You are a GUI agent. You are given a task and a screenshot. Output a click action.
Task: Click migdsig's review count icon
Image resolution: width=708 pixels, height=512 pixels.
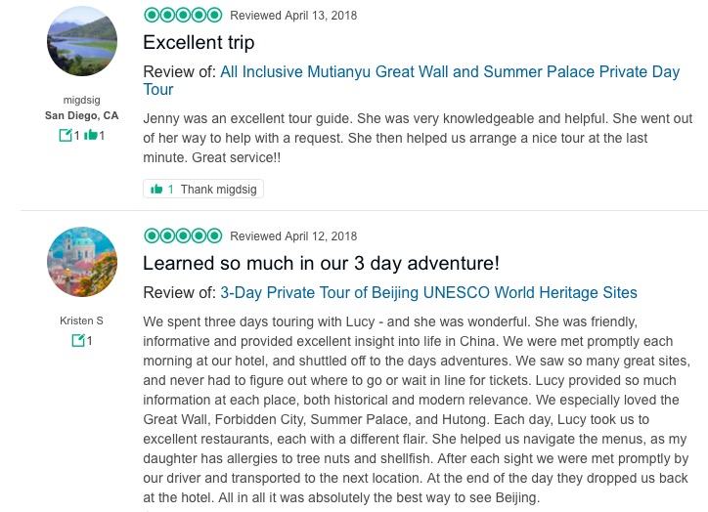click(66, 135)
